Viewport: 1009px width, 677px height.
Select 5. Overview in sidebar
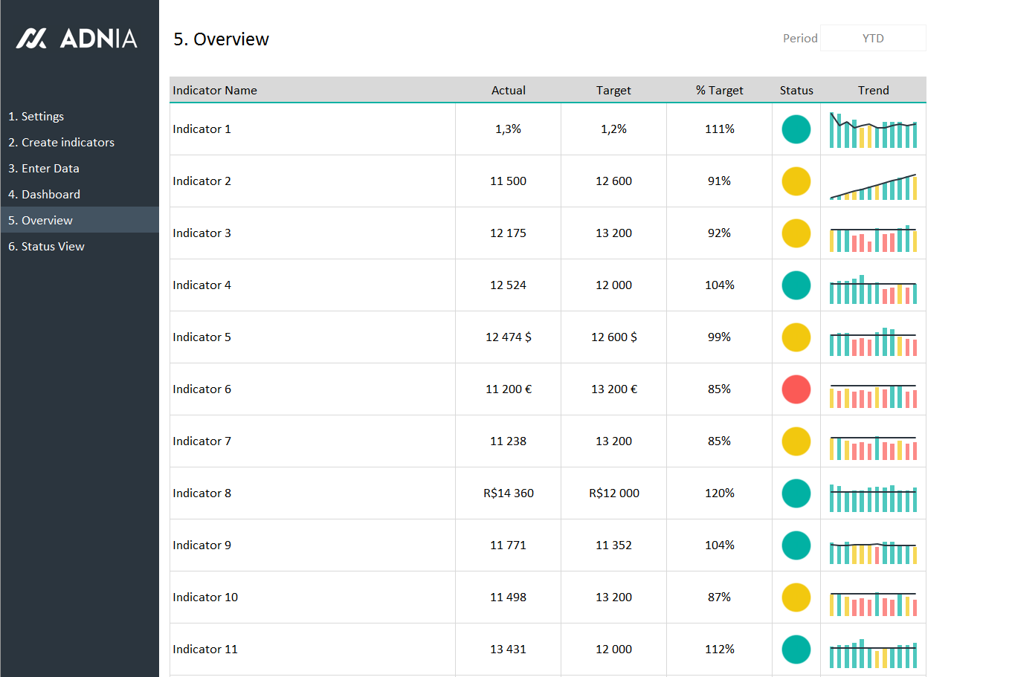tap(41, 221)
